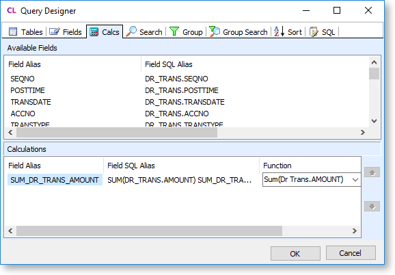395x275 pixels.
Task: Select the Group funnel icon
Action: [174, 31]
